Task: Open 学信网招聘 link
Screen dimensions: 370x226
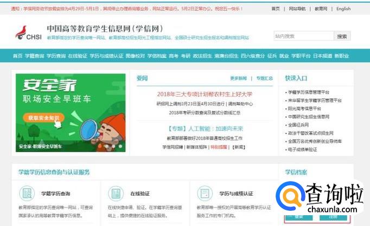Action: (173, 147)
